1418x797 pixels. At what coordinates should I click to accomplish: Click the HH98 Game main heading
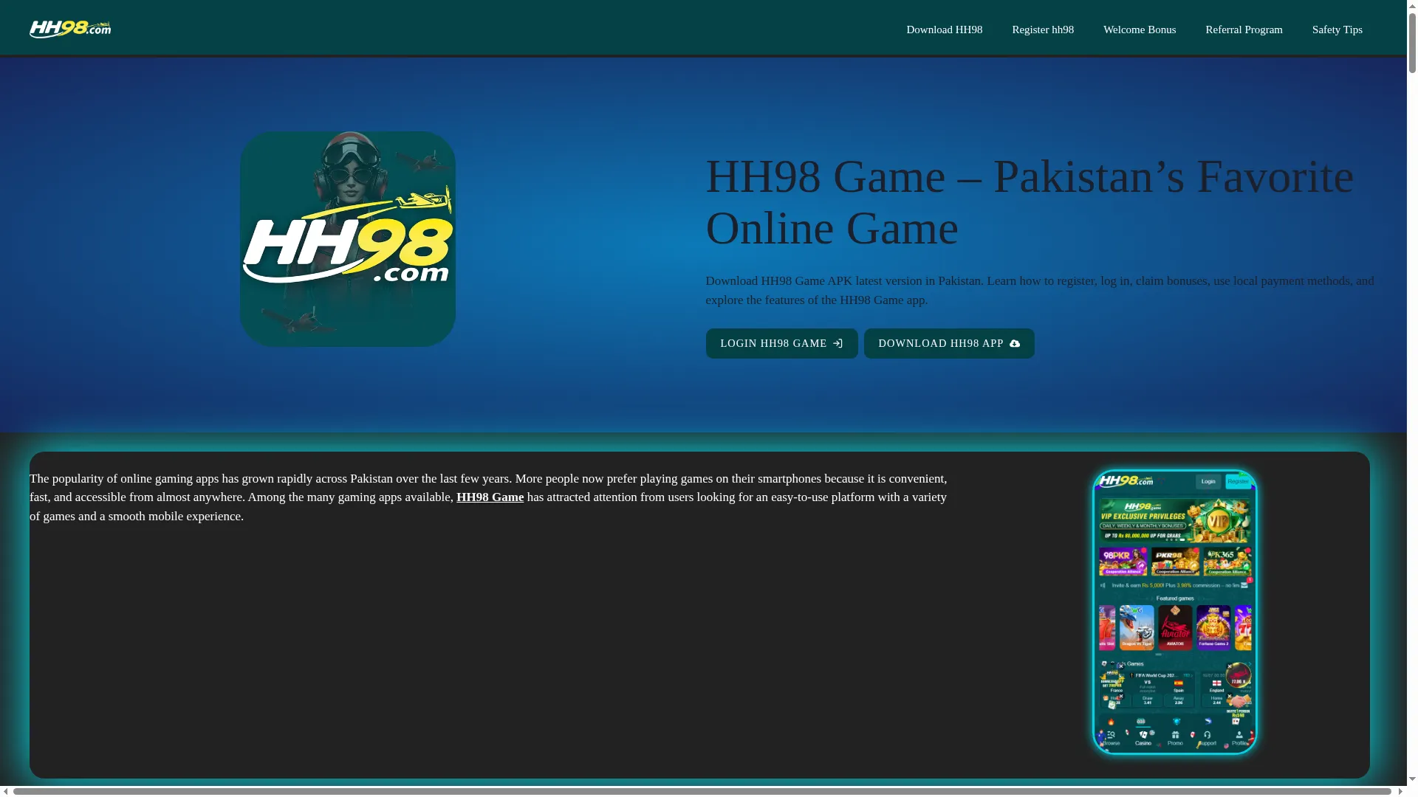[1030, 202]
